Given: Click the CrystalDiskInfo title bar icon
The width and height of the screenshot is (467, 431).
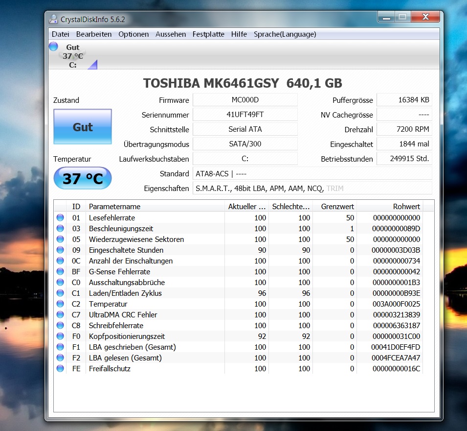Looking at the screenshot, I should click(53, 19).
